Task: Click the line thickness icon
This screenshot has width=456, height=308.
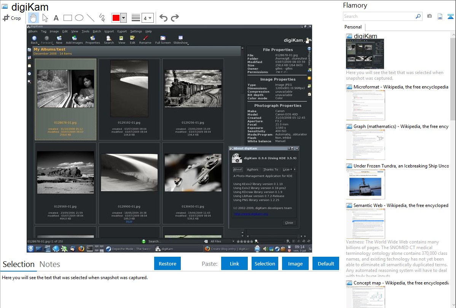Action: pyautogui.click(x=136, y=18)
